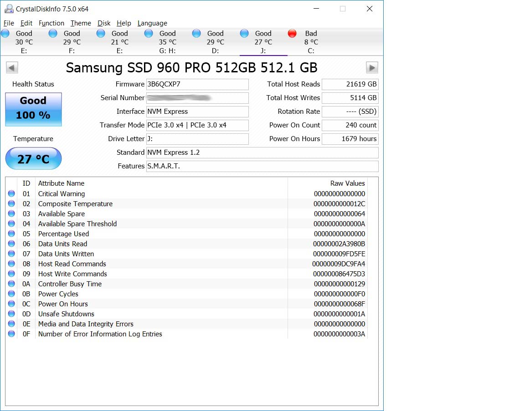Click the status orb for Controller Busy Time
This screenshot has height=411, width=525.
(x=11, y=284)
